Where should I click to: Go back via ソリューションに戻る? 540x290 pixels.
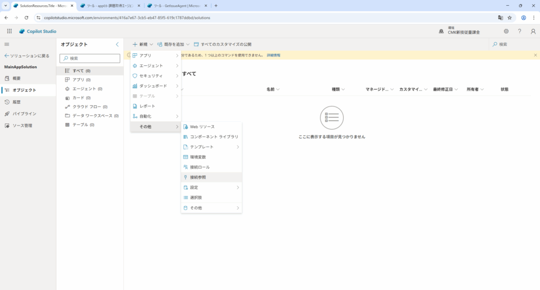26,55
